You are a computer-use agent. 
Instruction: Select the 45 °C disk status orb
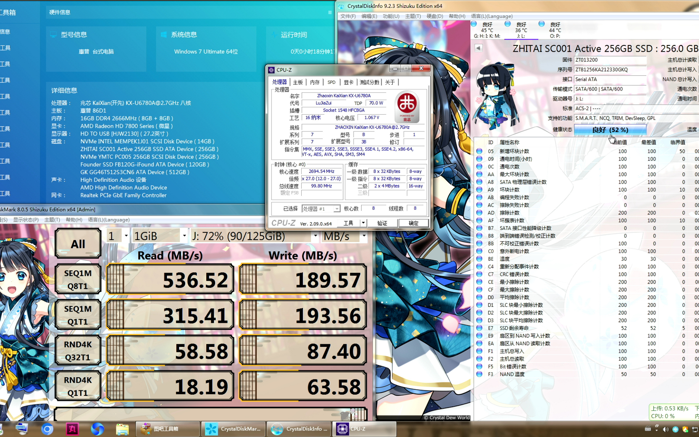(474, 24)
